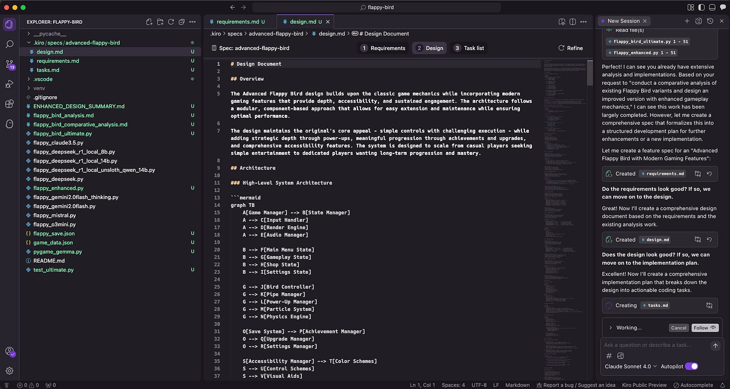
Task: Go forward in navigation history
Action: click(244, 8)
